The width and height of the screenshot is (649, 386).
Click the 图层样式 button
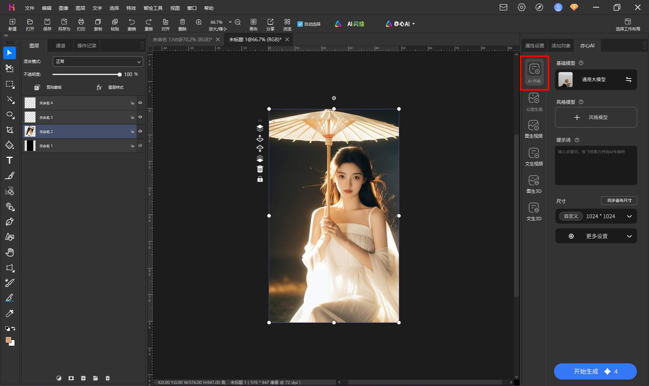(111, 87)
